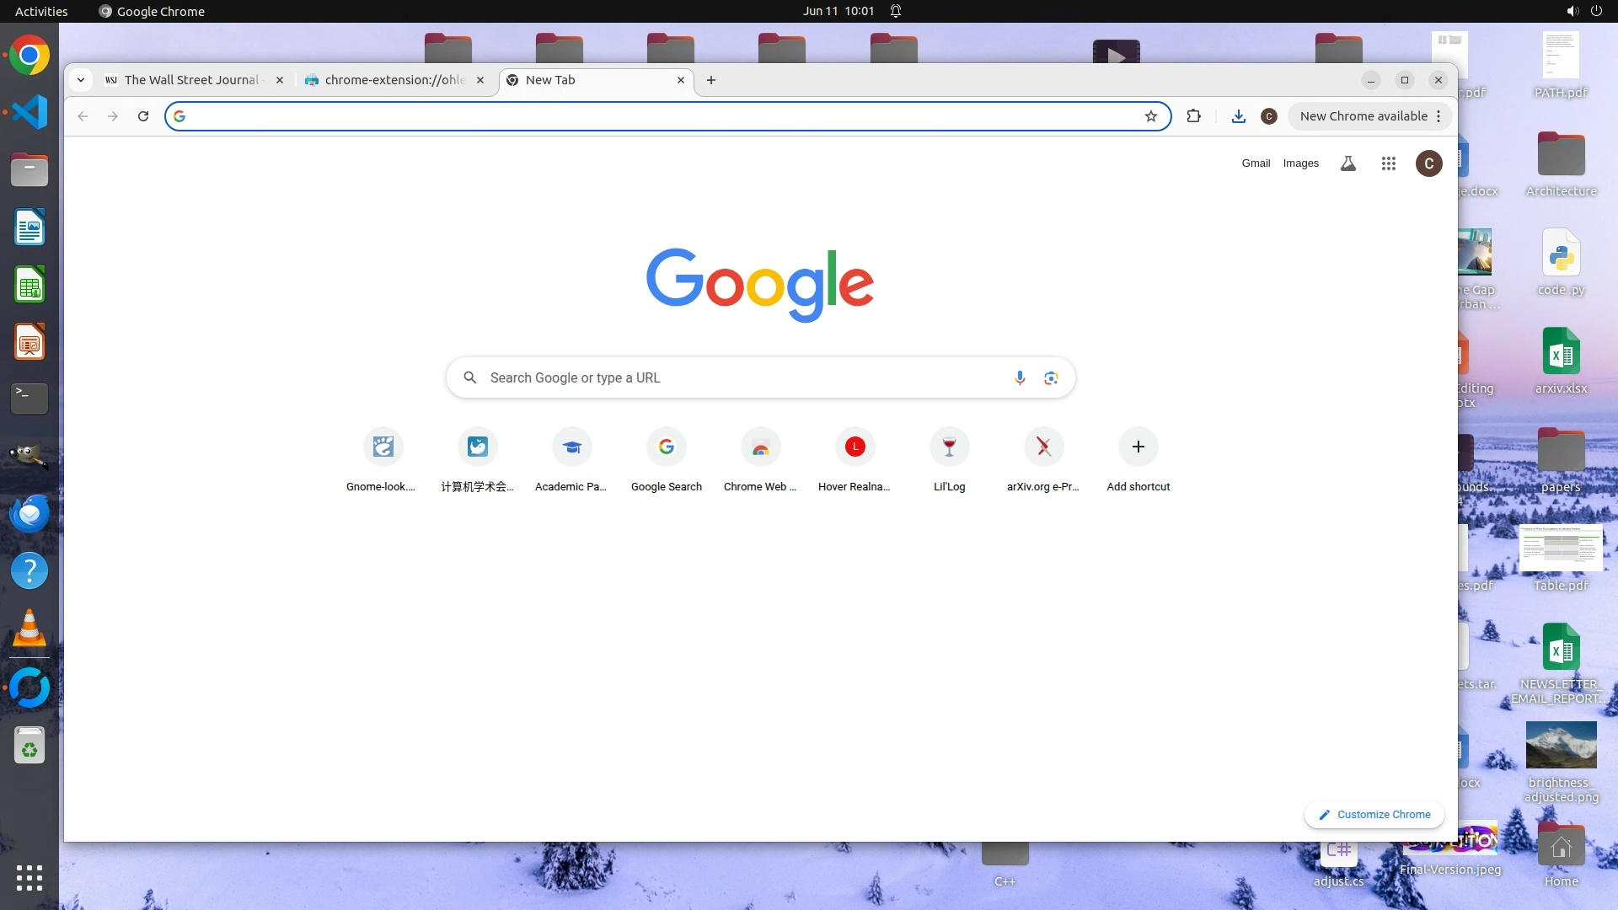Reload the current page

pyautogui.click(x=143, y=116)
